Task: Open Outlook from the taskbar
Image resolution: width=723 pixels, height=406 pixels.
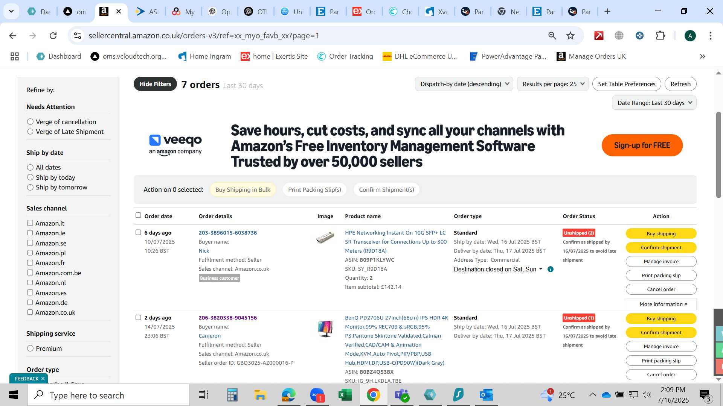Action: coord(486,395)
